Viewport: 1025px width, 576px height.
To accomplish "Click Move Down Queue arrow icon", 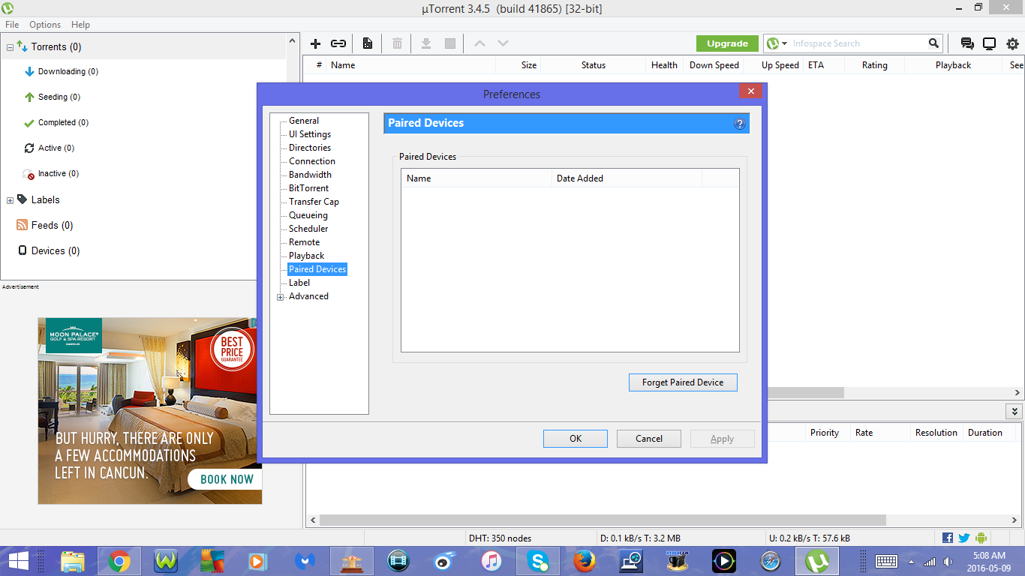I will pos(503,43).
